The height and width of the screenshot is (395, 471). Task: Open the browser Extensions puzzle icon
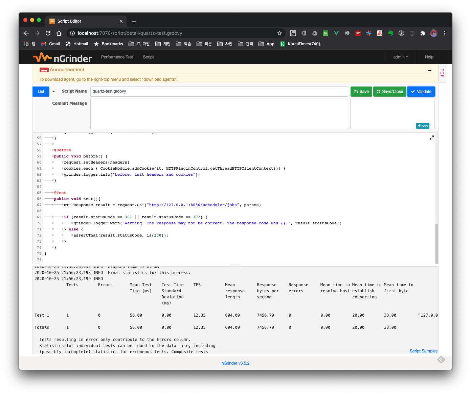[x=423, y=33]
